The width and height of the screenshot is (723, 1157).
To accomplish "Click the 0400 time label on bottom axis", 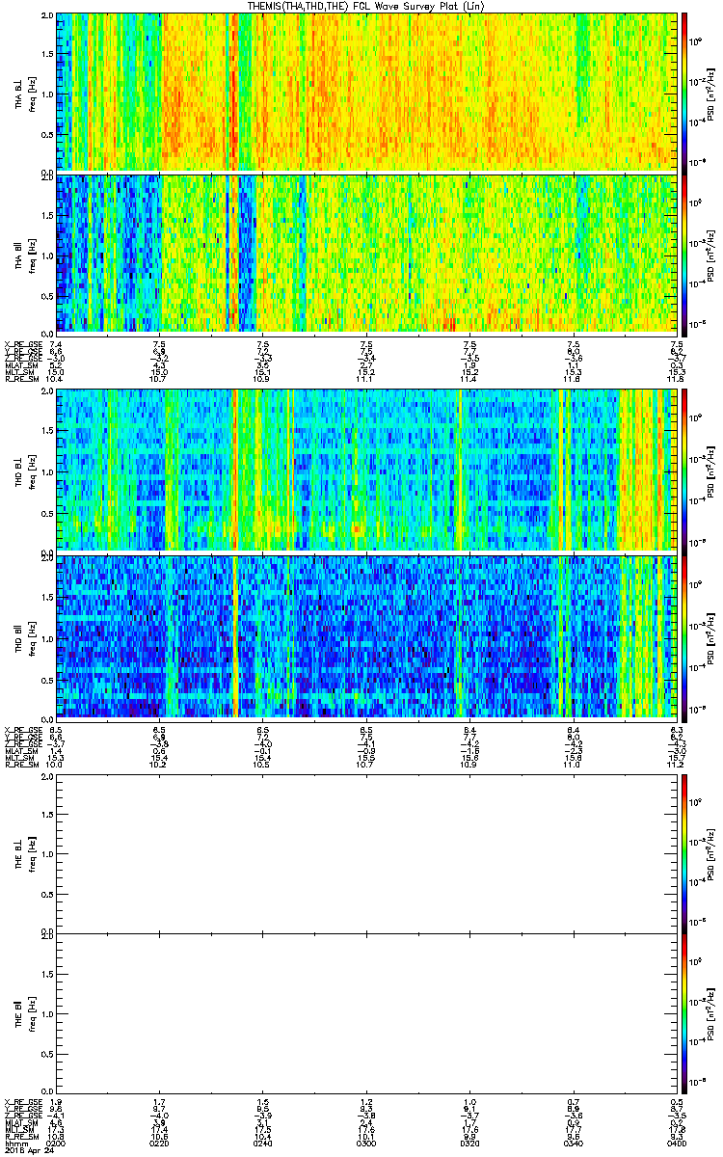I will [676, 1143].
